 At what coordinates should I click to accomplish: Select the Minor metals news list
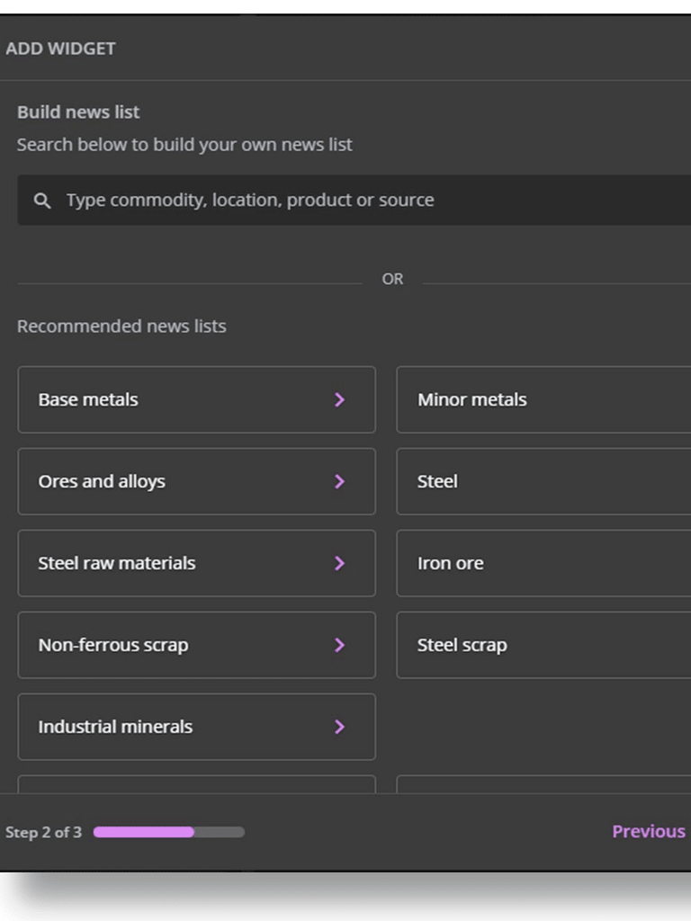tap(540, 400)
